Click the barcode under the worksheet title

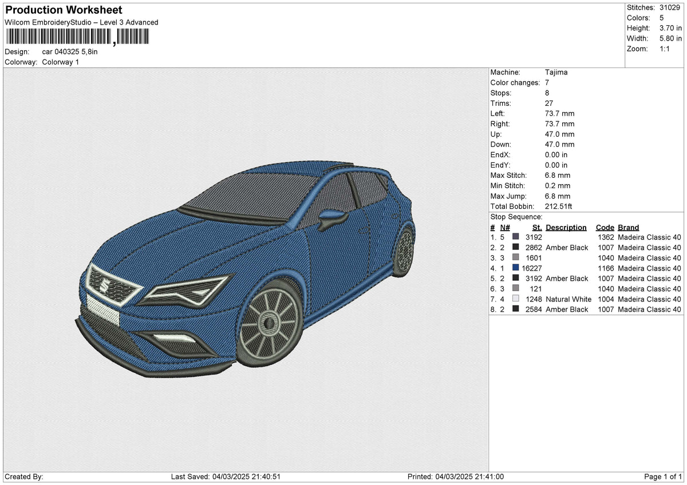pos(77,38)
